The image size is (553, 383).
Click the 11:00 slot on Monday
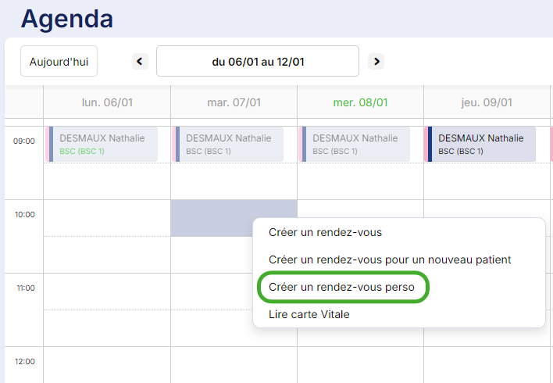[106, 291]
